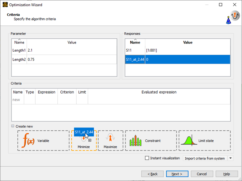Viewport: 242px width, 181px height.
Task: Click the Criterion column header
Action: point(67,92)
